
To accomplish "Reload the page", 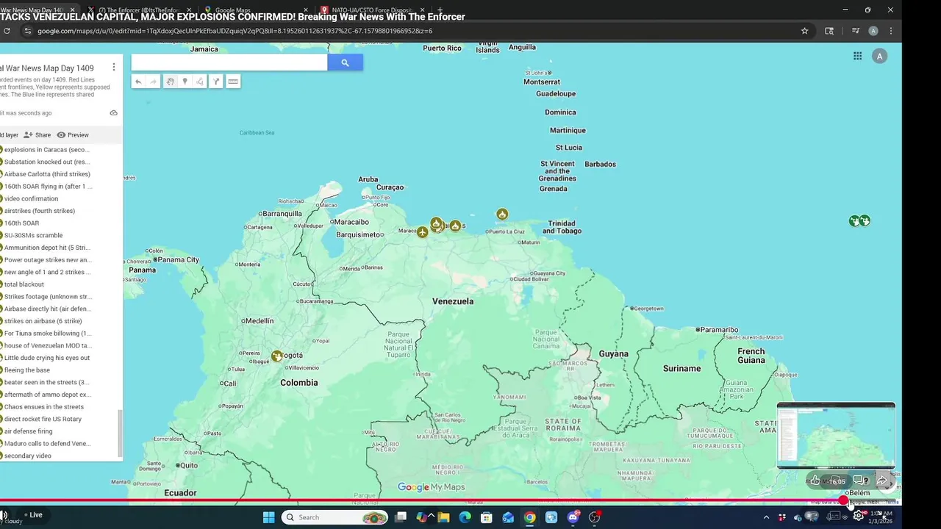I will (x=7, y=31).
